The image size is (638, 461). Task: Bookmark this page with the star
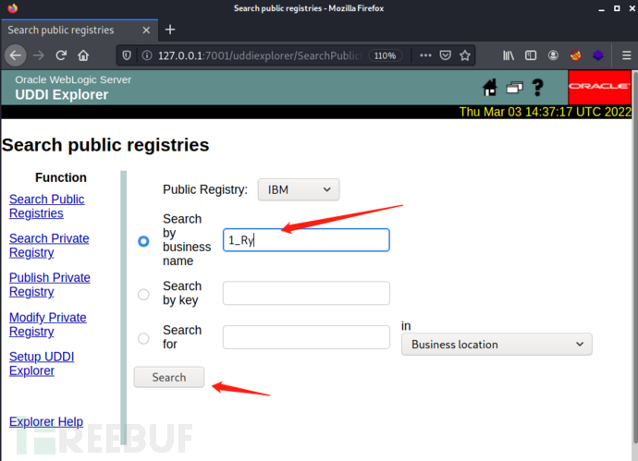click(x=465, y=55)
